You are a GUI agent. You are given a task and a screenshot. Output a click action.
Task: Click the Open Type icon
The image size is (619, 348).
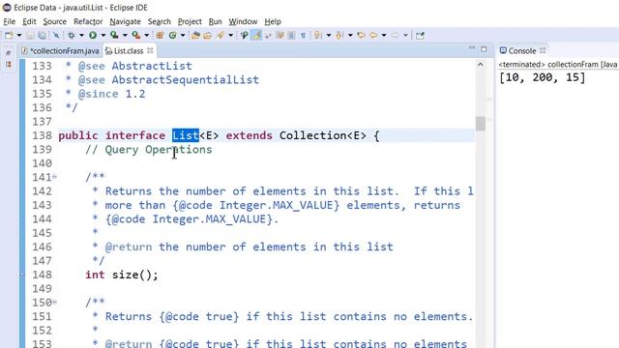[x=195, y=35]
